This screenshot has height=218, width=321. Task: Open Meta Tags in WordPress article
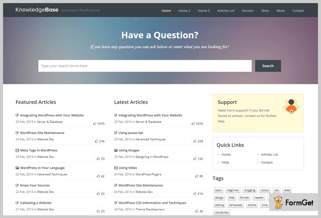tap(38, 150)
